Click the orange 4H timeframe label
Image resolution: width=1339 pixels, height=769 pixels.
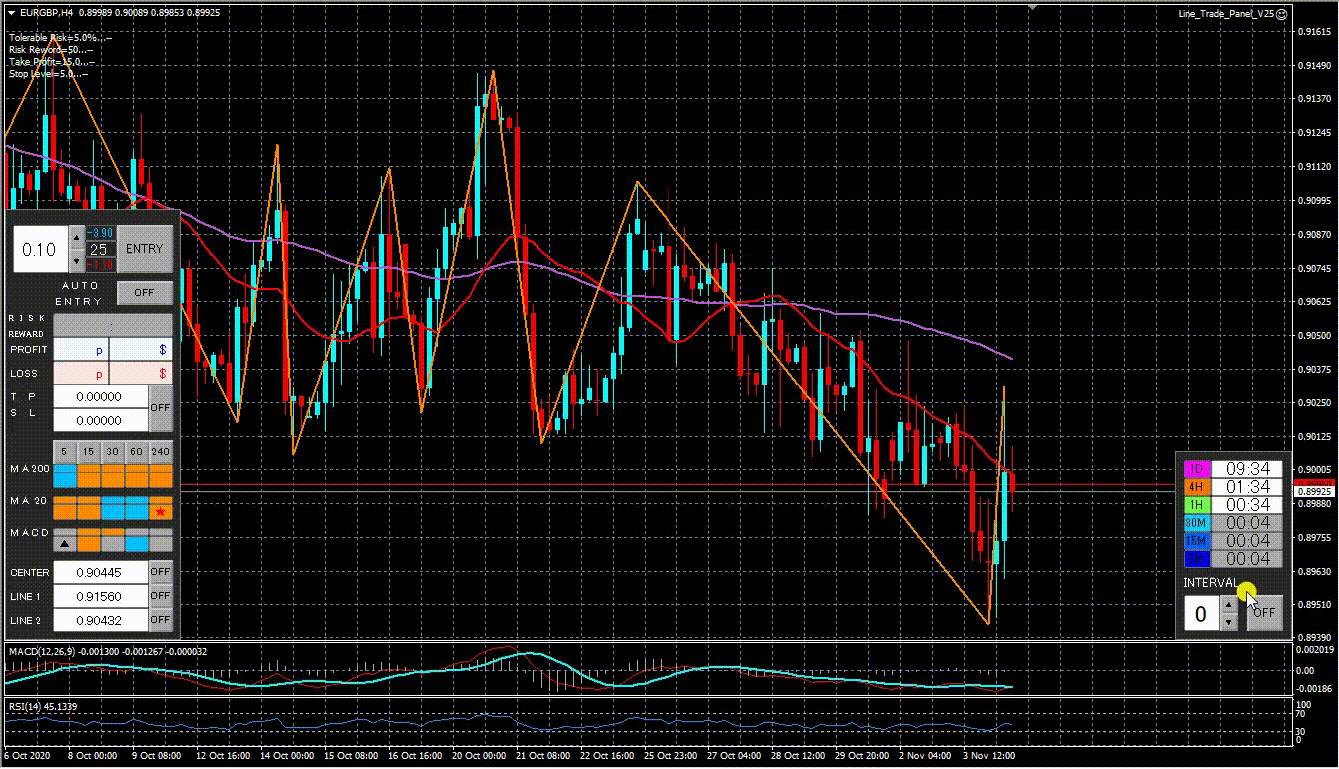point(1197,487)
